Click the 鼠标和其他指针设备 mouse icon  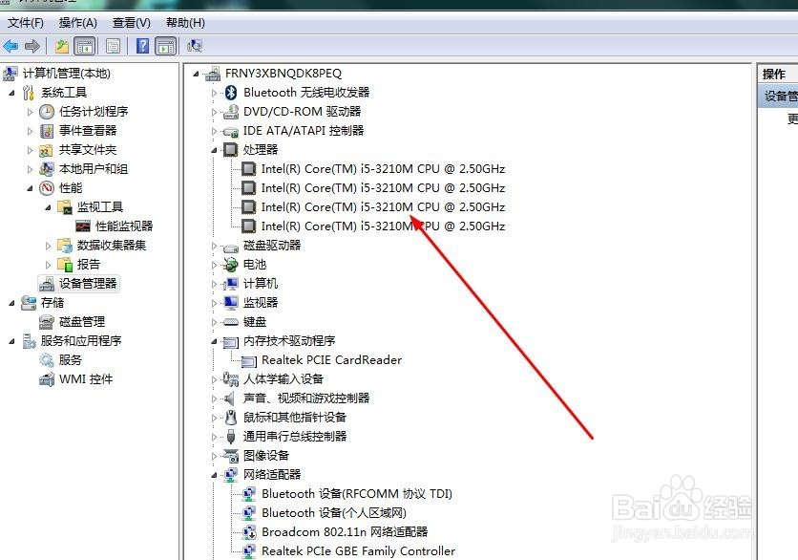click(231, 418)
